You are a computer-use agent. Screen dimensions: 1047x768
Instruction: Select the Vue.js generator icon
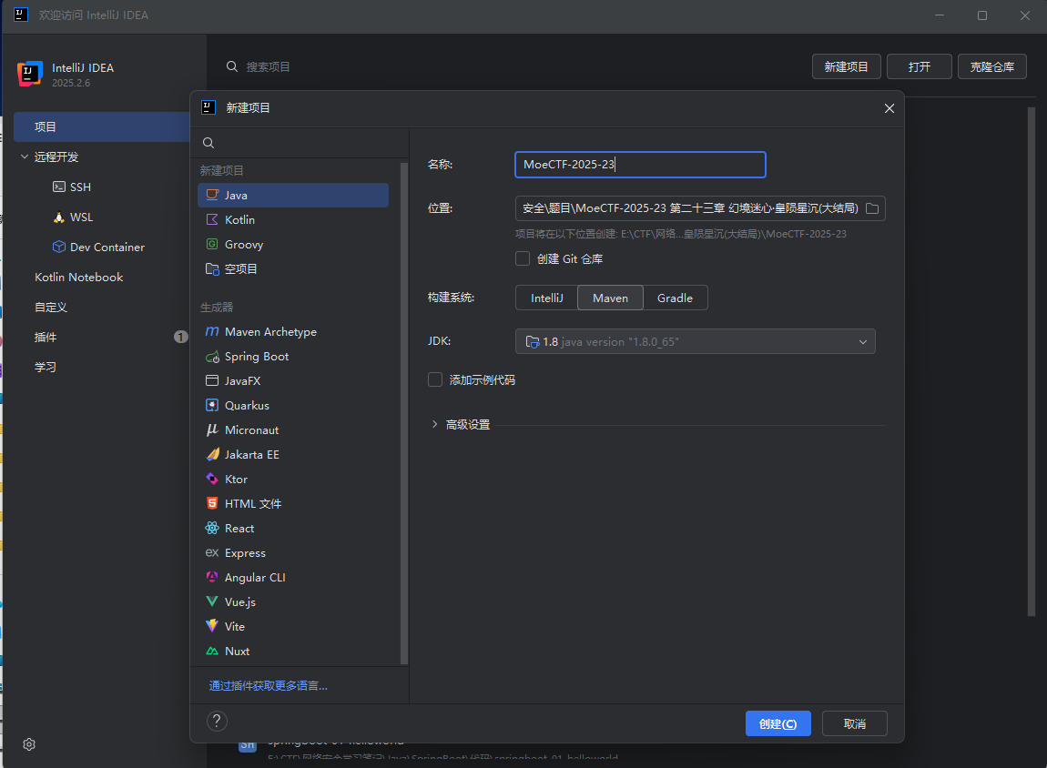[x=212, y=602]
